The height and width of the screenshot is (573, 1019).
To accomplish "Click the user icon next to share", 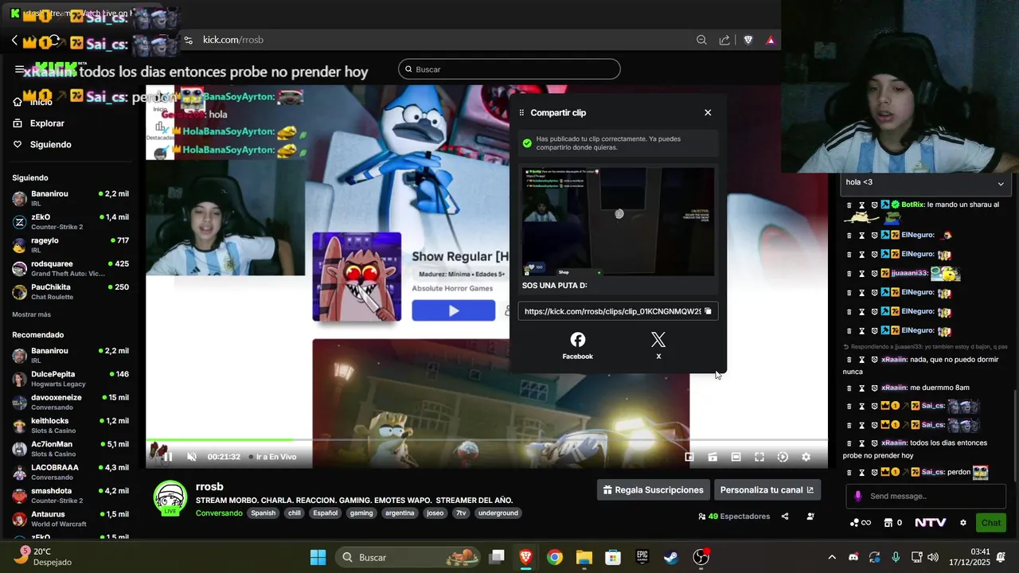I will [810, 516].
